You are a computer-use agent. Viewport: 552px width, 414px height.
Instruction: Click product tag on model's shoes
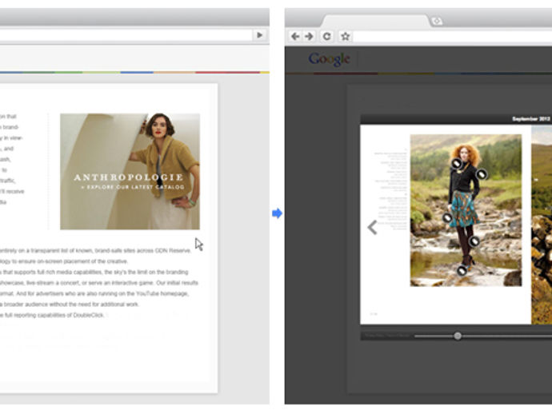click(462, 270)
